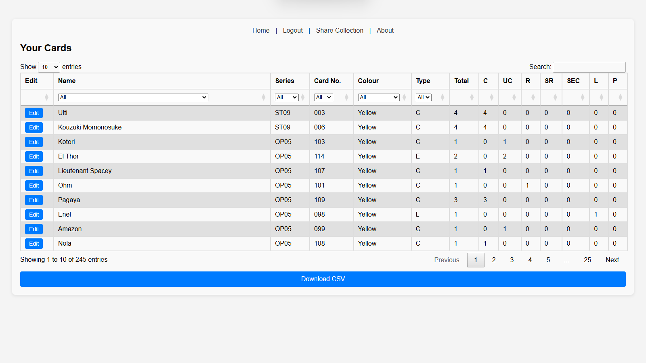Go to pagination page 1
Screen dimensions: 646x363
pyautogui.click(x=476, y=260)
